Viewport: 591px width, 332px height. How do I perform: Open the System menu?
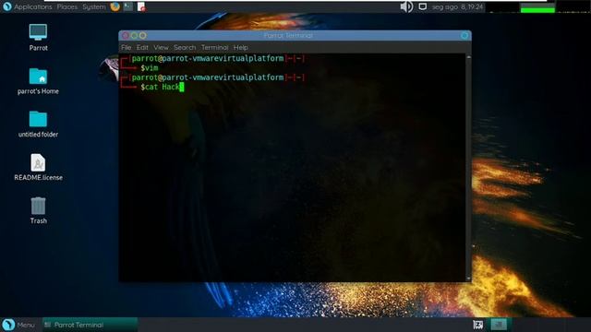[x=94, y=6]
